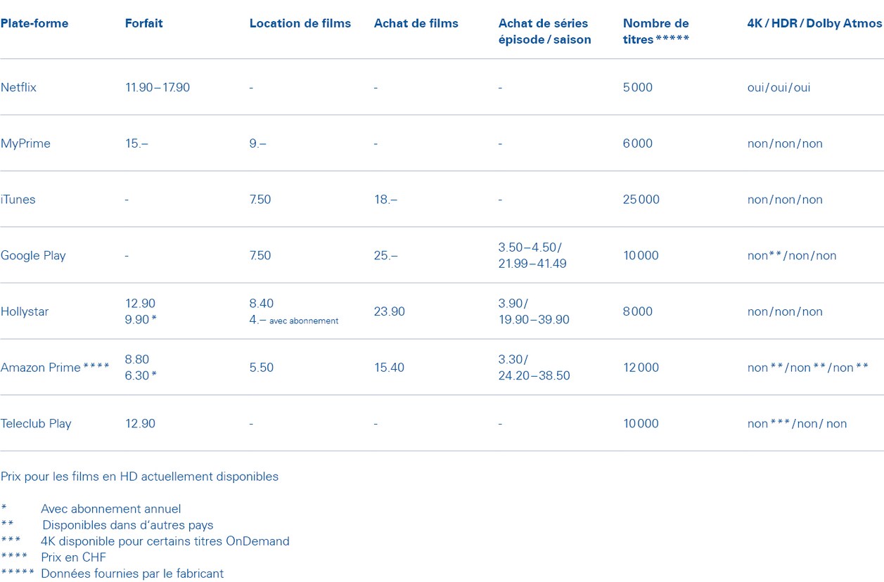This screenshot has height=582, width=884.
Task: Click the Netflix platform name
Action: pyautogui.click(x=19, y=87)
